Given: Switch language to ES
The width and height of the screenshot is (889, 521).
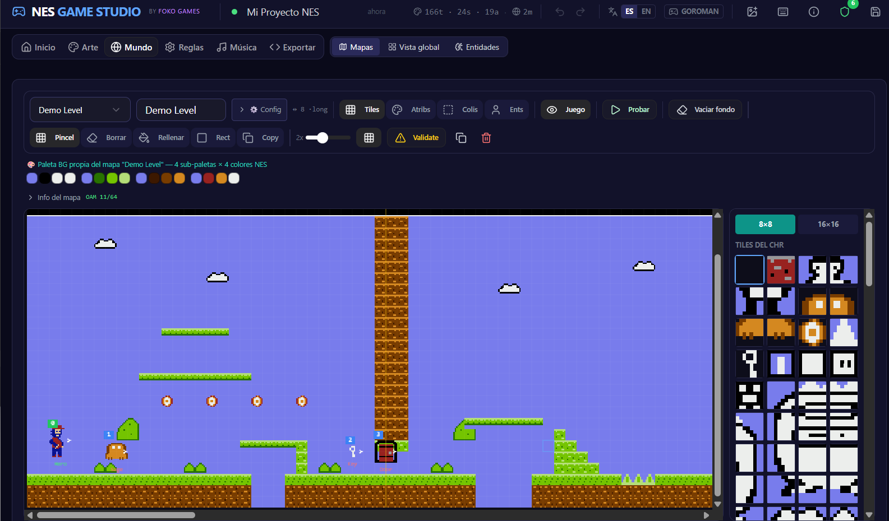Looking at the screenshot, I should click(629, 11).
